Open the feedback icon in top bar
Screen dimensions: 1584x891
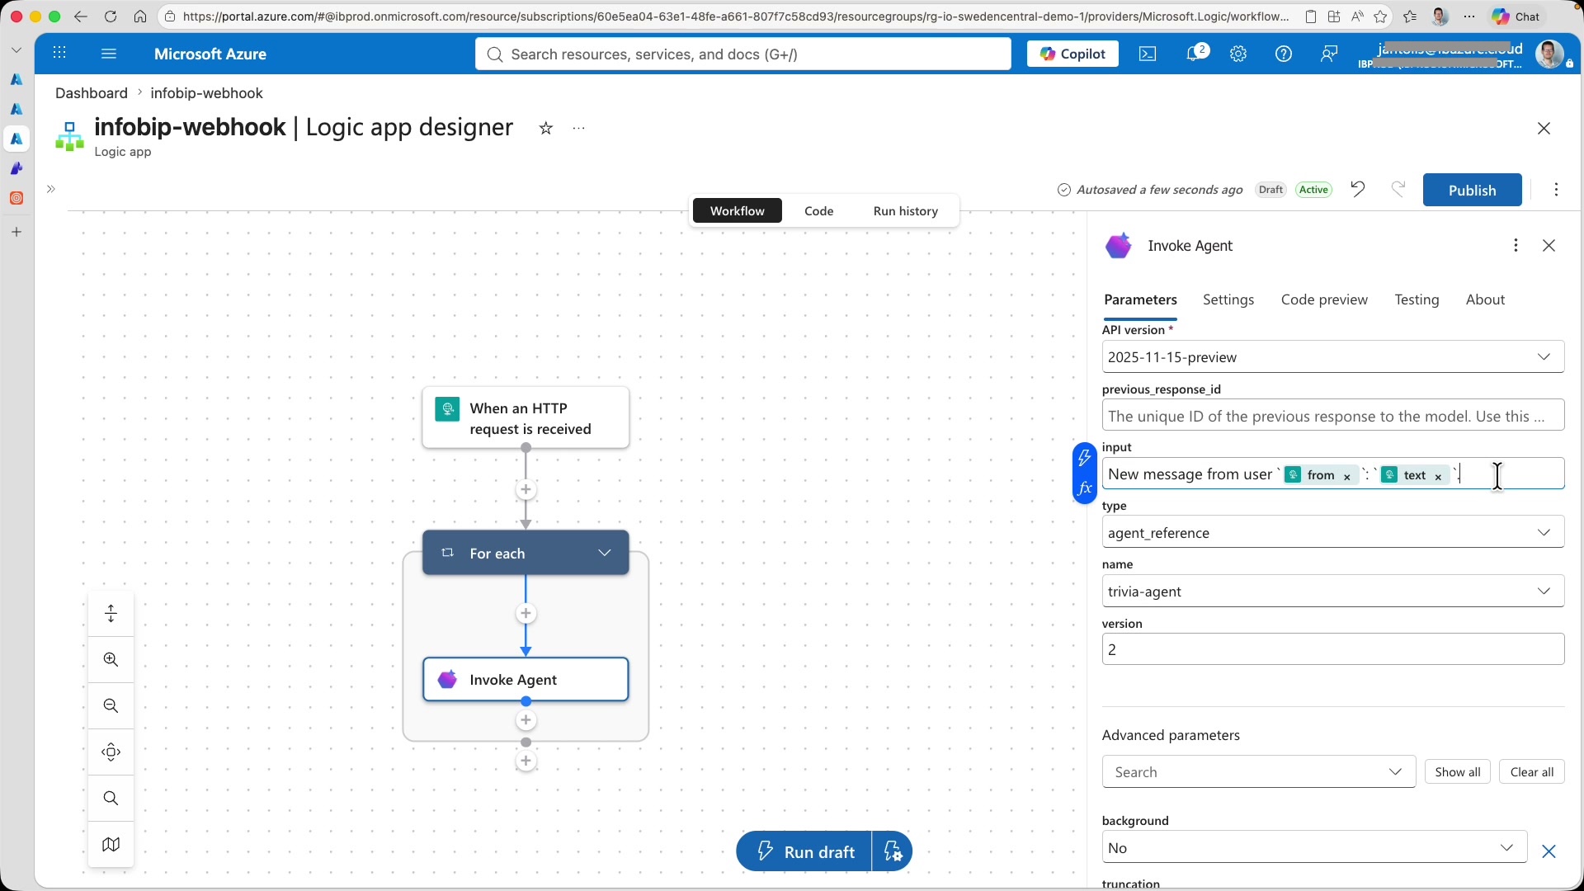coord(1328,54)
